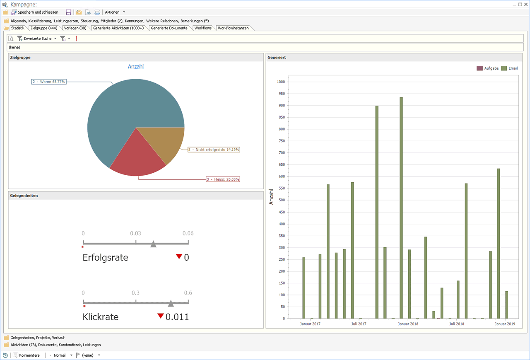The height and width of the screenshot is (360, 530).
Task: Open the Workflows tab
Action: [x=203, y=28]
